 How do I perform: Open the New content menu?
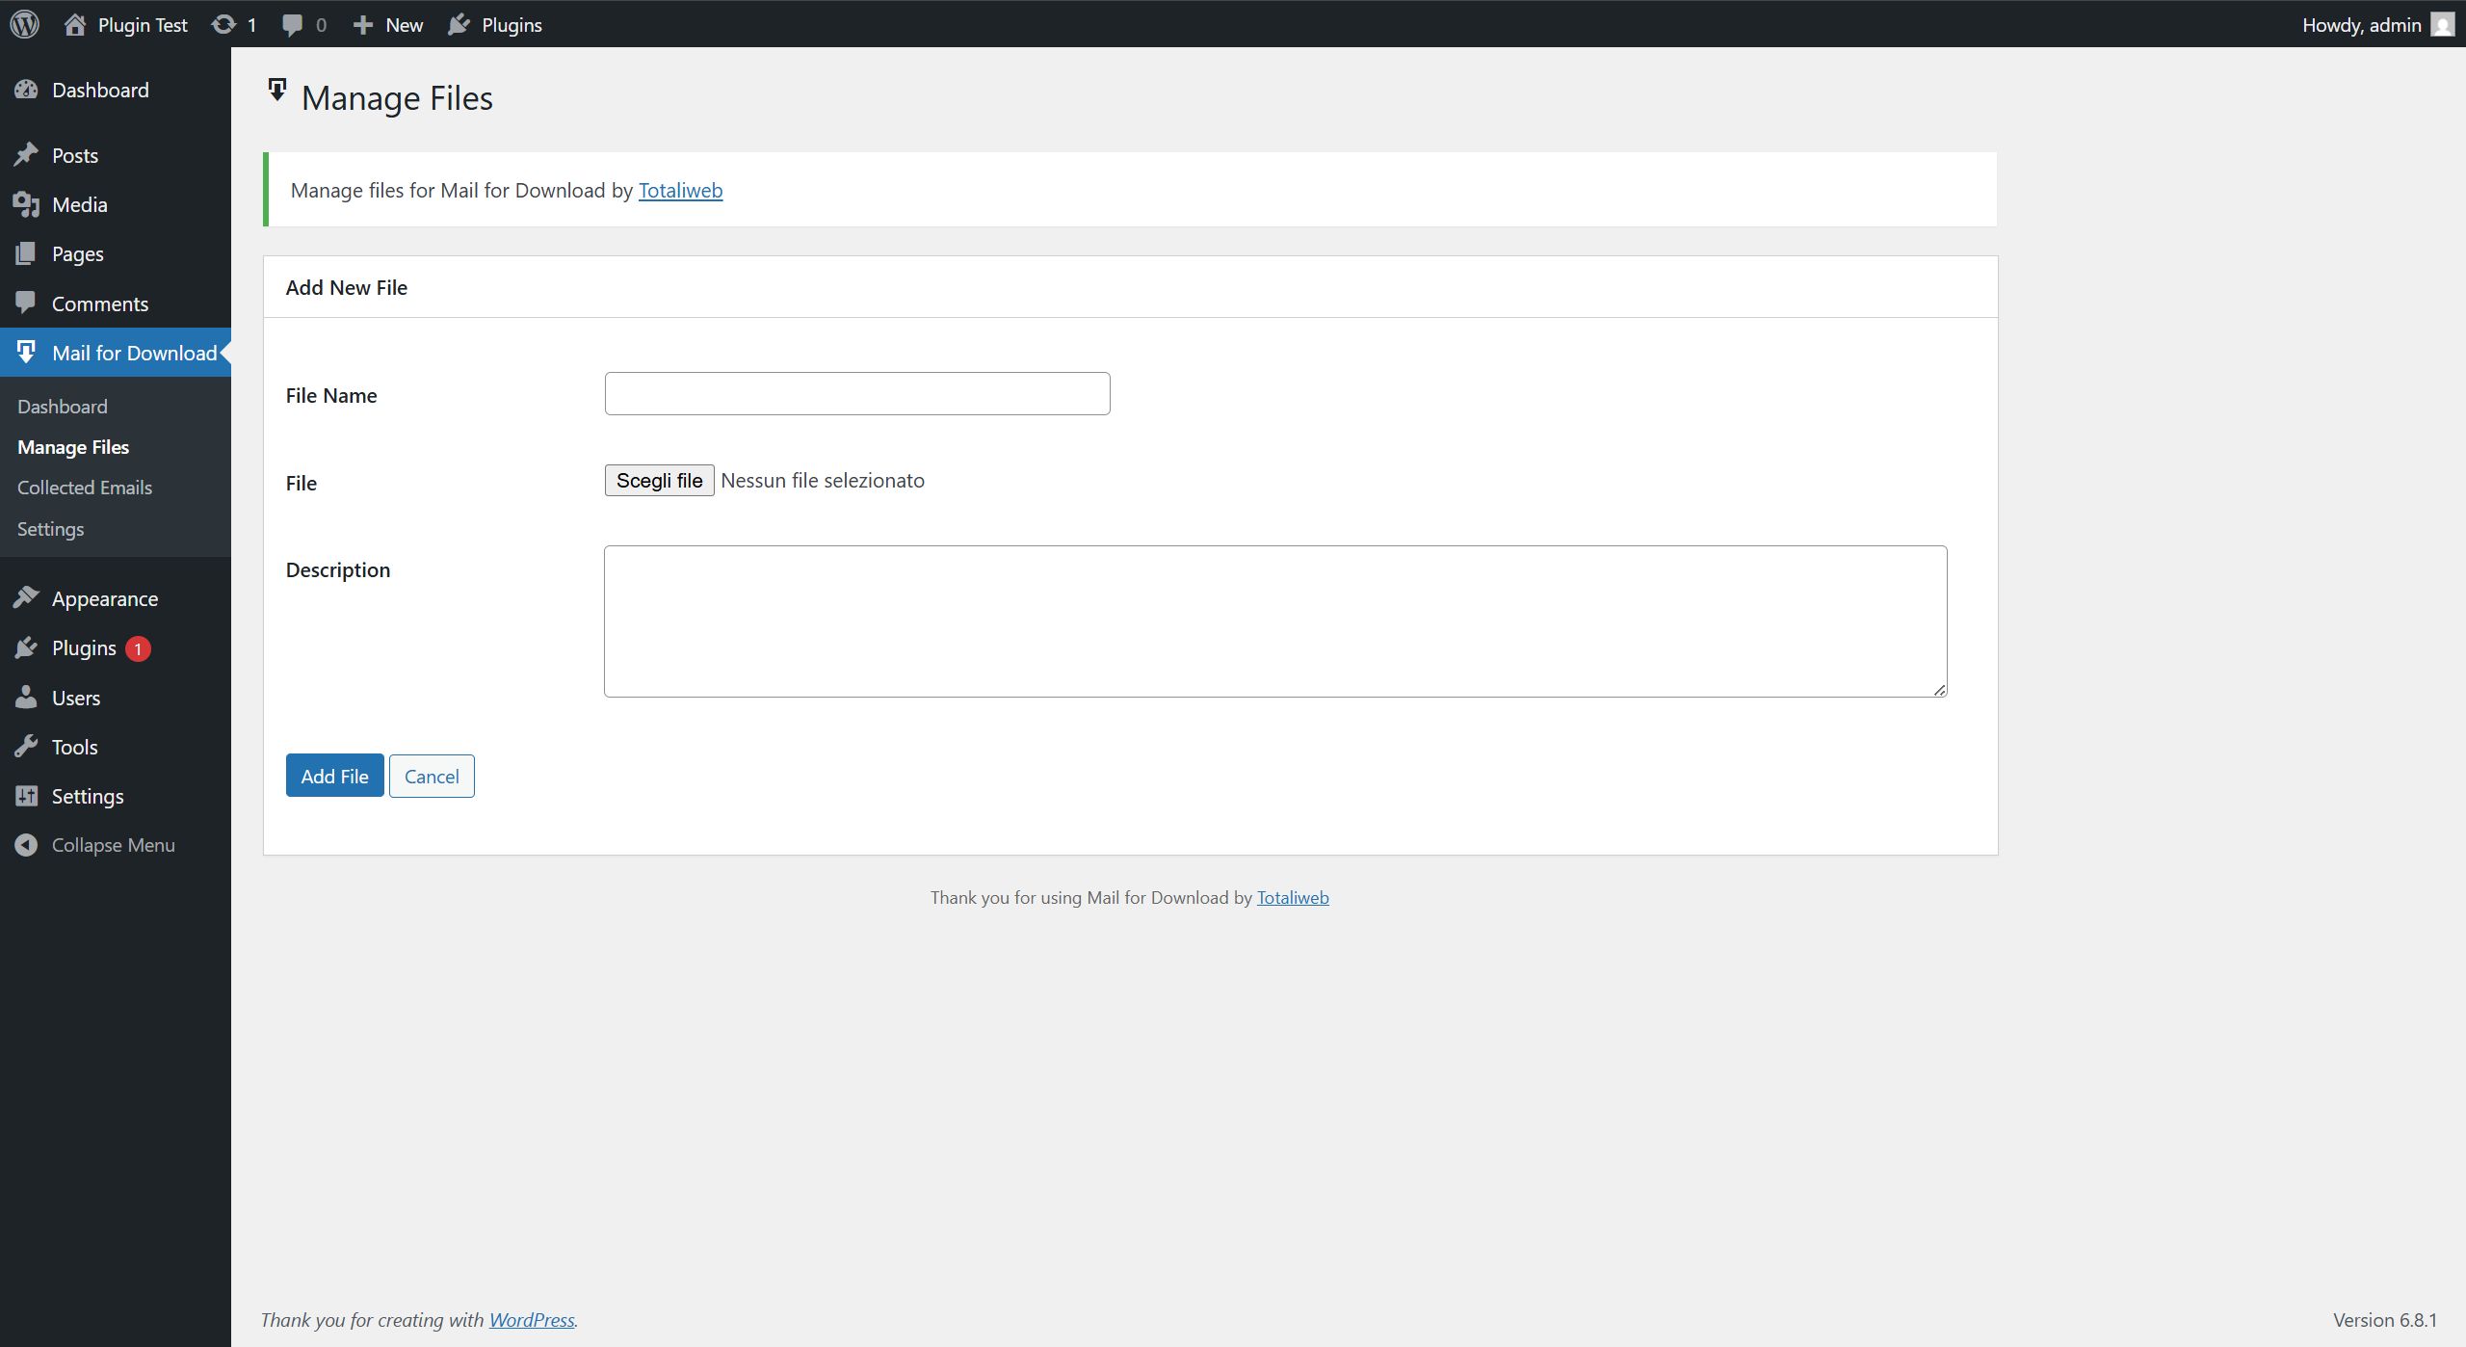(x=388, y=25)
